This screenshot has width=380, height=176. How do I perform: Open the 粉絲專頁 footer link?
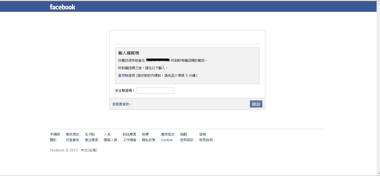(129, 134)
